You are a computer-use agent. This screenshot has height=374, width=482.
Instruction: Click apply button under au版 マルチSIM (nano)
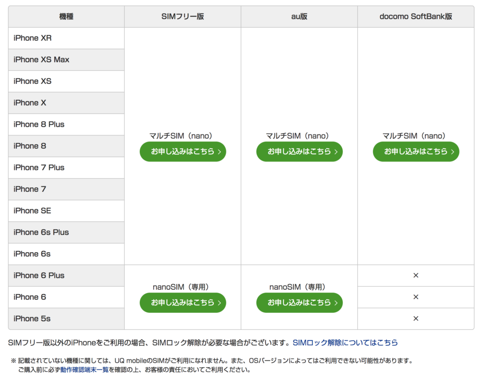pyautogui.click(x=299, y=151)
